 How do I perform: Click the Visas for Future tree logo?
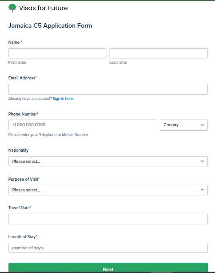click(x=12, y=8)
